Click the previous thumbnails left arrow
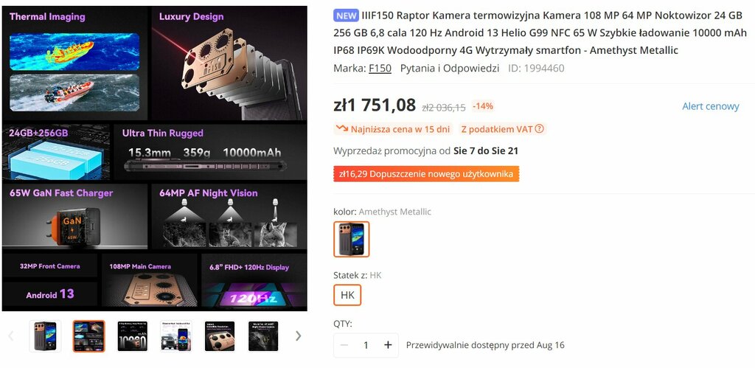Screen dimensions: 755x368 (10, 336)
